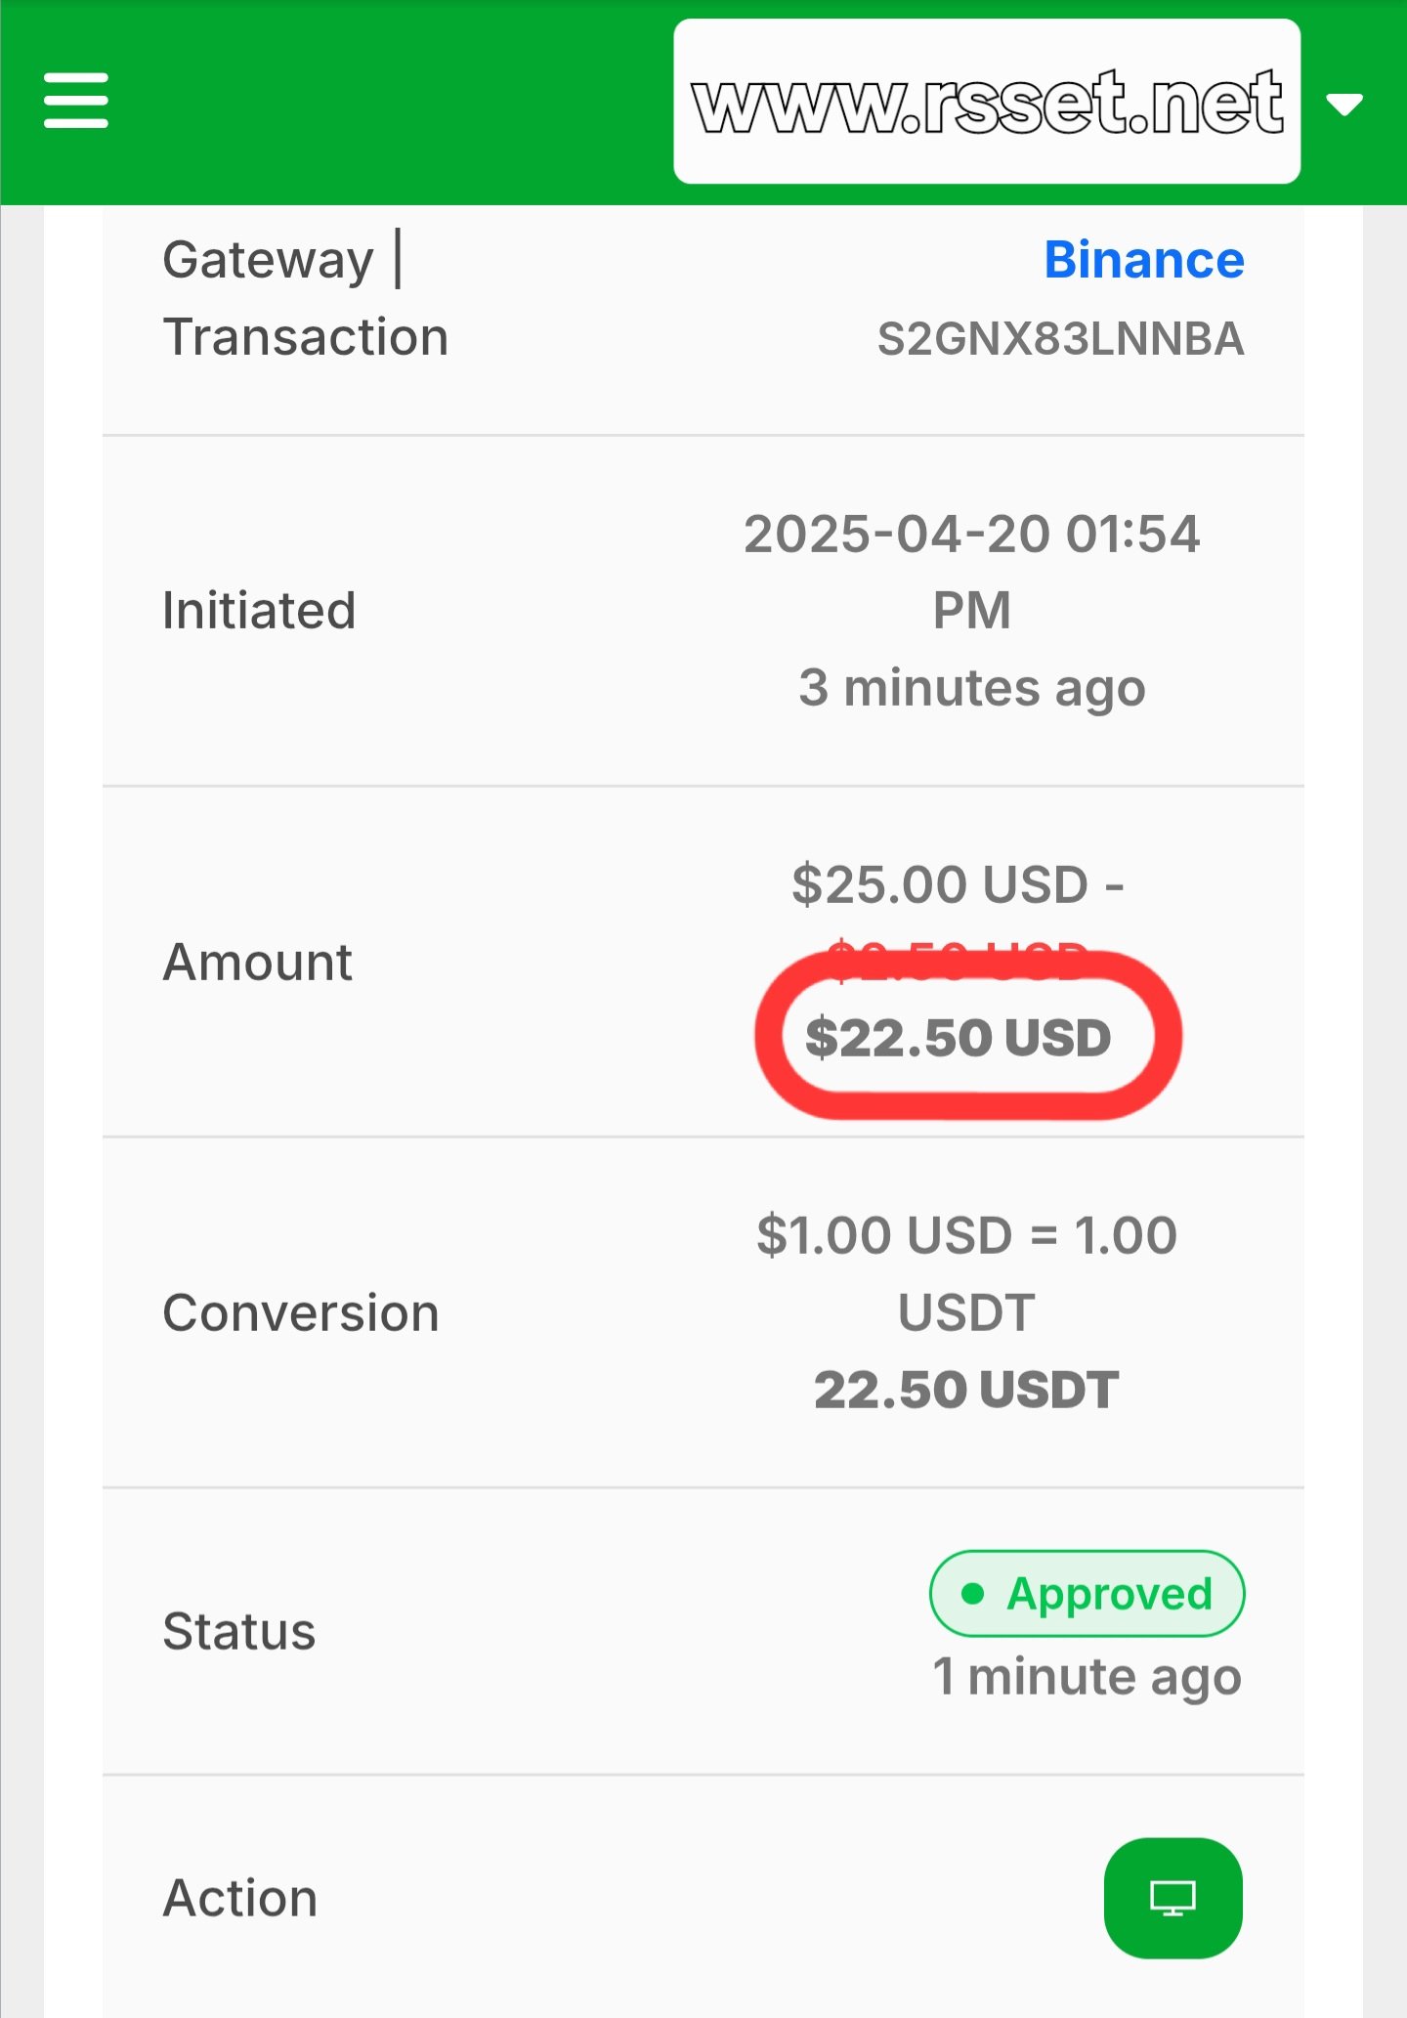
Task: Click the 2025-04-20 01:54 PM date
Action: click(x=972, y=572)
